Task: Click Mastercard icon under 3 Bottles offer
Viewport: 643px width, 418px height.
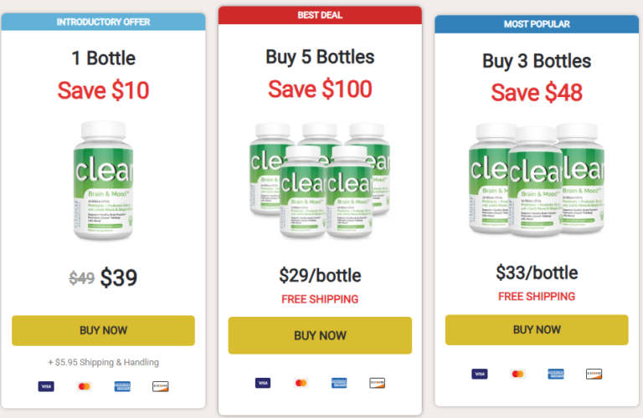Action: click(x=518, y=374)
